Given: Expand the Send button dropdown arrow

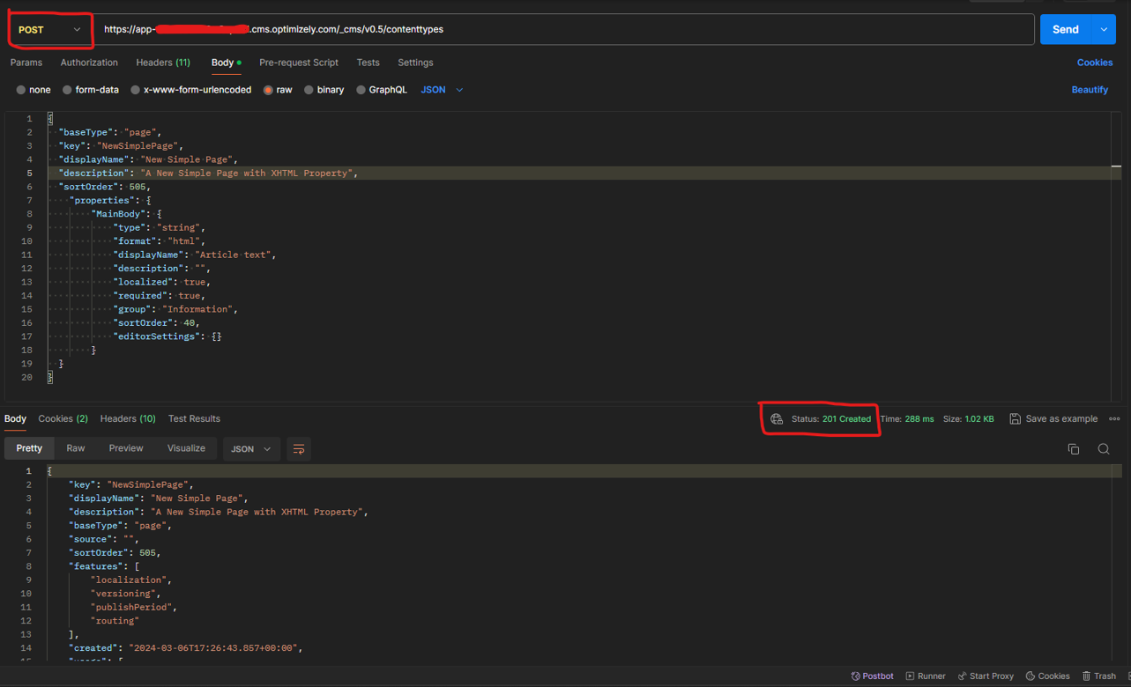Looking at the screenshot, I should tap(1104, 30).
